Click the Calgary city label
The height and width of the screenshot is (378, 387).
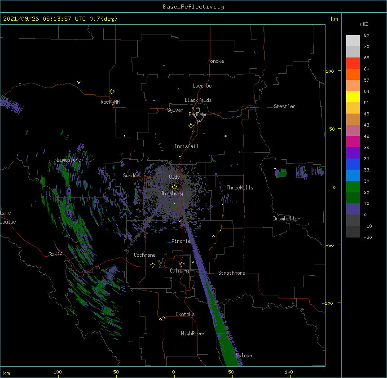click(179, 271)
